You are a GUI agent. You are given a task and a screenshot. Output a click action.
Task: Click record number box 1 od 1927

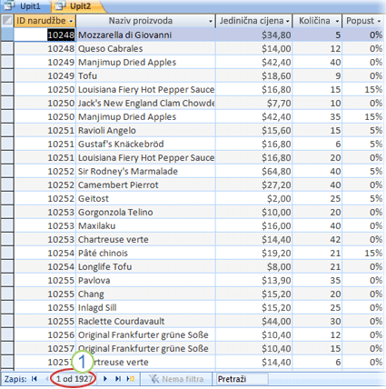[74, 379]
